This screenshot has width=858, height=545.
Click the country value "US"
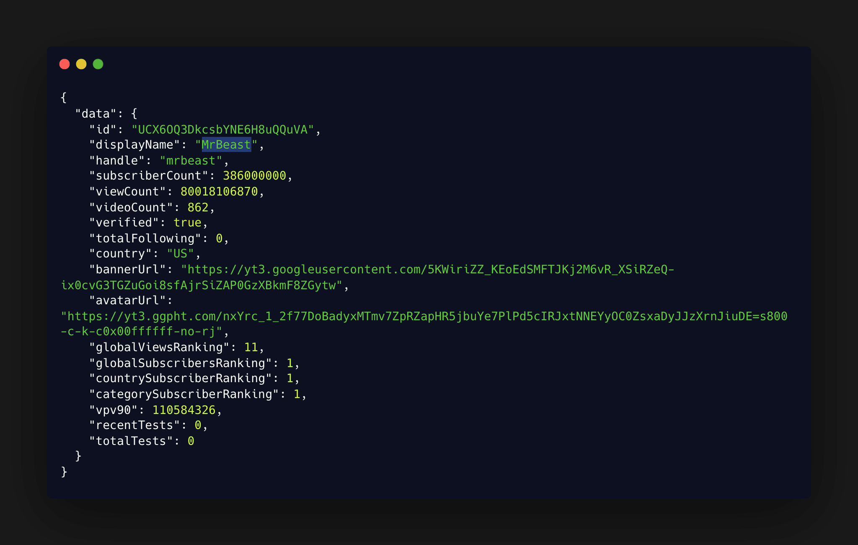coord(181,254)
